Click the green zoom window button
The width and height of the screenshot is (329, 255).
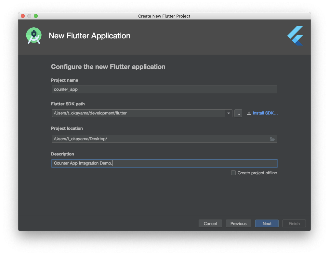36,16
